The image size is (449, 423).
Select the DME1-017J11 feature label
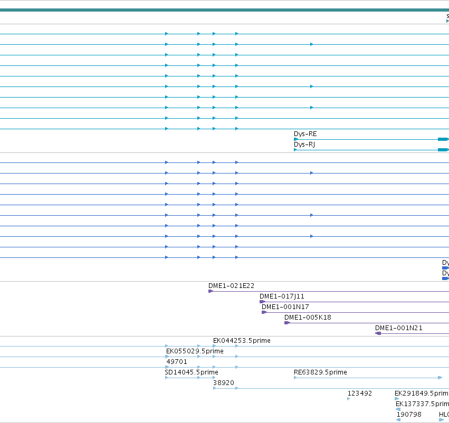click(x=282, y=296)
